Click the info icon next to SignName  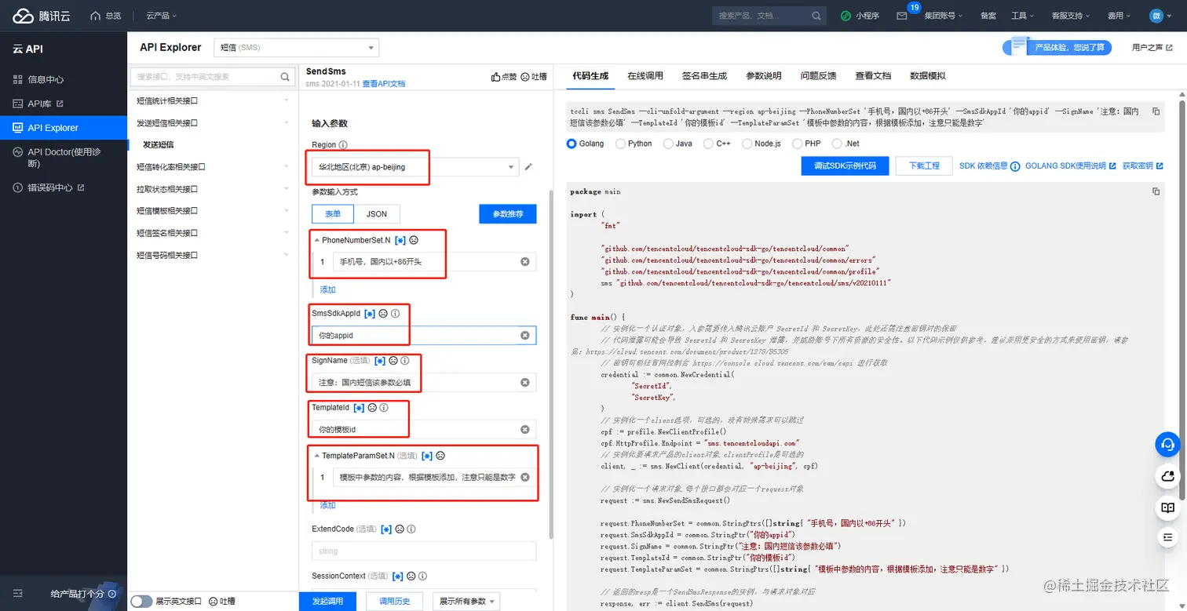(x=405, y=361)
